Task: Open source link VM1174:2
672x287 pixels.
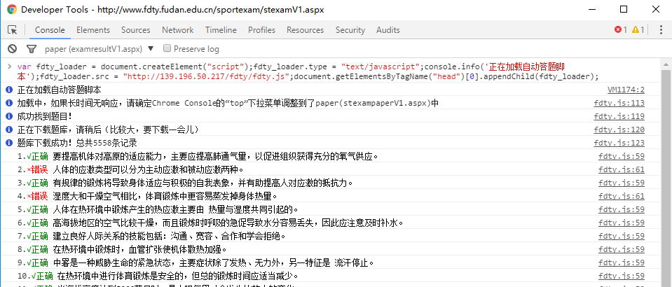Action: pos(626,90)
